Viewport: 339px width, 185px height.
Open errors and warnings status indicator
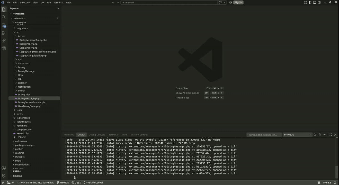pos(76,183)
